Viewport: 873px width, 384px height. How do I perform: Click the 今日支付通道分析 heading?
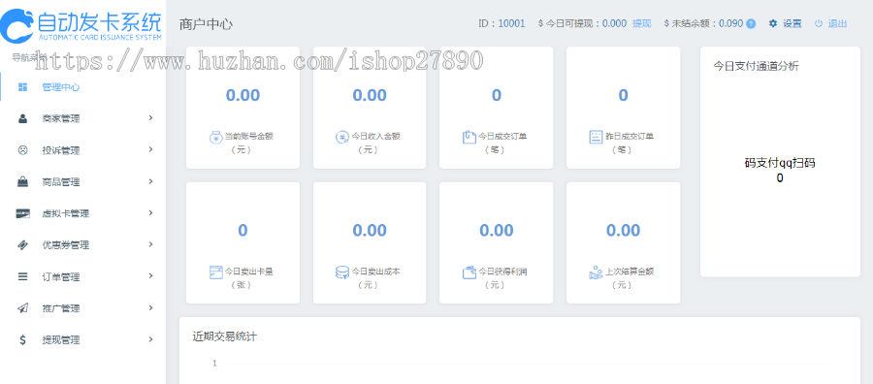[756, 66]
